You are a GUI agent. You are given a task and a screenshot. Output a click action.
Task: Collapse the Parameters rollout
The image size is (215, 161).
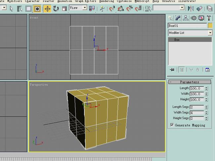pyautogui.click(x=190, y=82)
